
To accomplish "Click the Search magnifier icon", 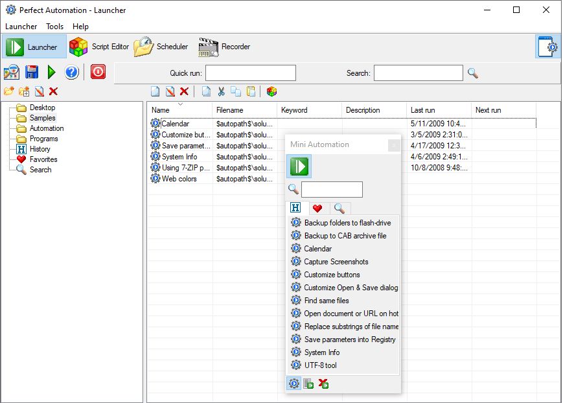I will (x=472, y=73).
